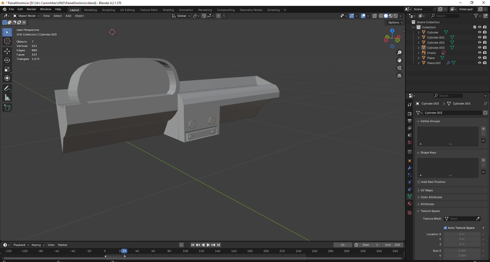Screen dimensions: 490x262
Task: Open the Texture properties tab
Action: [x=410, y=213]
